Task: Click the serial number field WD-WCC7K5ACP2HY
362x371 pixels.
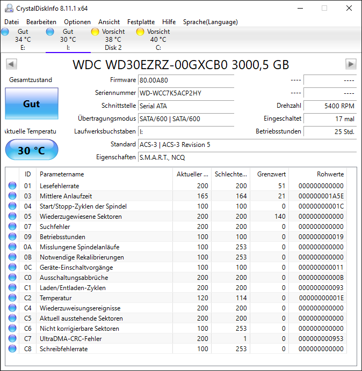Action: pos(186,93)
